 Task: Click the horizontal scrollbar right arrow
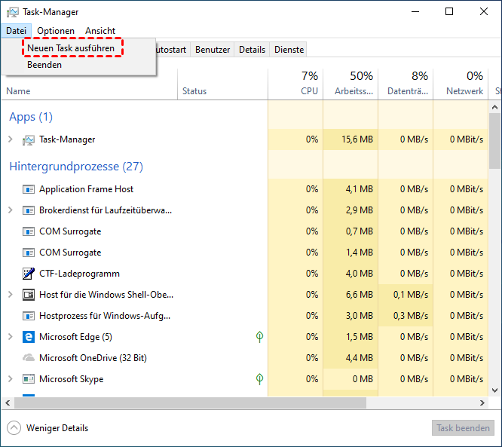coord(482,403)
